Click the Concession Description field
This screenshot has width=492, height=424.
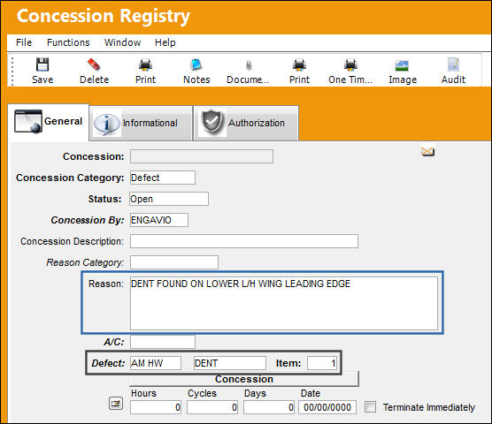click(244, 241)
